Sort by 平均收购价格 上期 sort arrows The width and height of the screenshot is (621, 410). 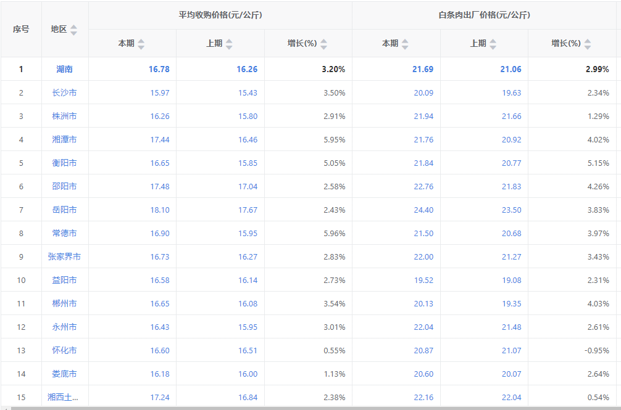pos(229,44)
